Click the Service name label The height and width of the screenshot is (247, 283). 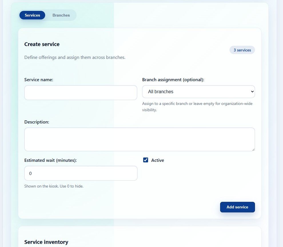39,80
